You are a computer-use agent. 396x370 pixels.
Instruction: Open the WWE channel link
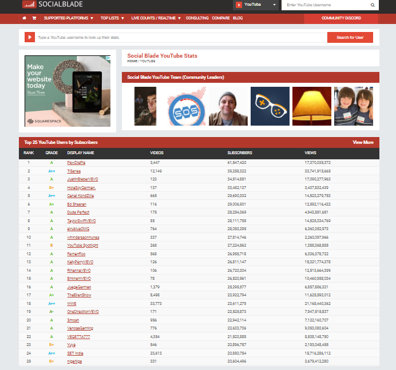pos(72,304)
